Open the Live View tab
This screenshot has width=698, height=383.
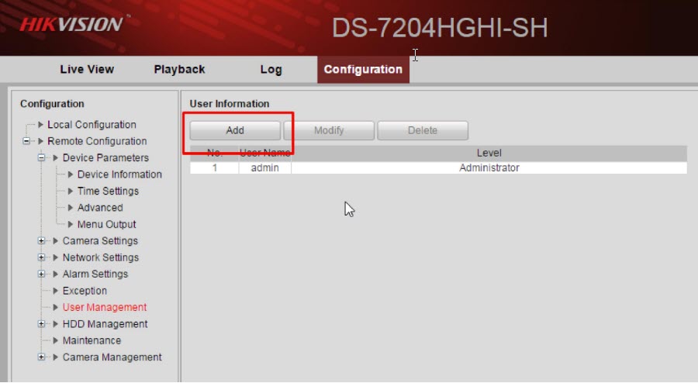coord(87,69)
